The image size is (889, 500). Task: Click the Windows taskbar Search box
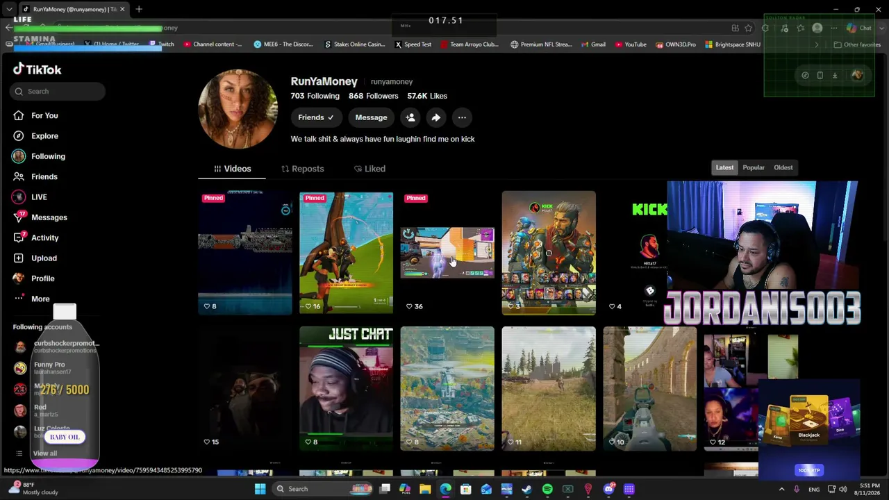click(x=324, y=489)
